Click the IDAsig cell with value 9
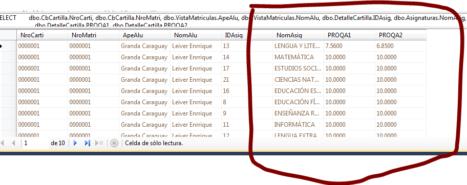 [247, 113]
